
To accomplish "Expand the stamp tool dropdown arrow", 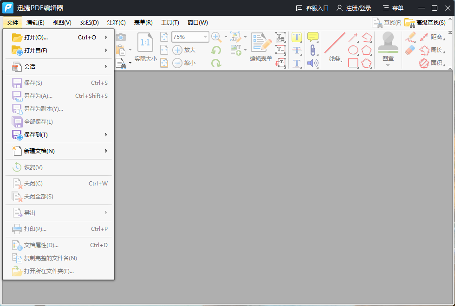I will point(388,65).
